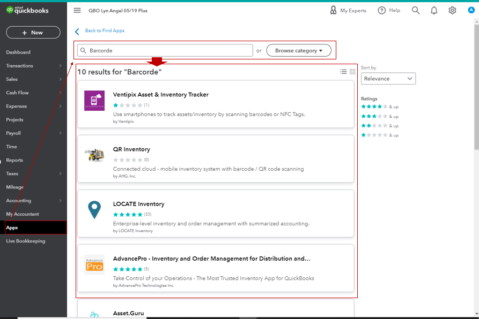Click the QR Inventory forklift logo
This screenshot has width=479, height=319.
pyautogui.click(x=94, y=155)
